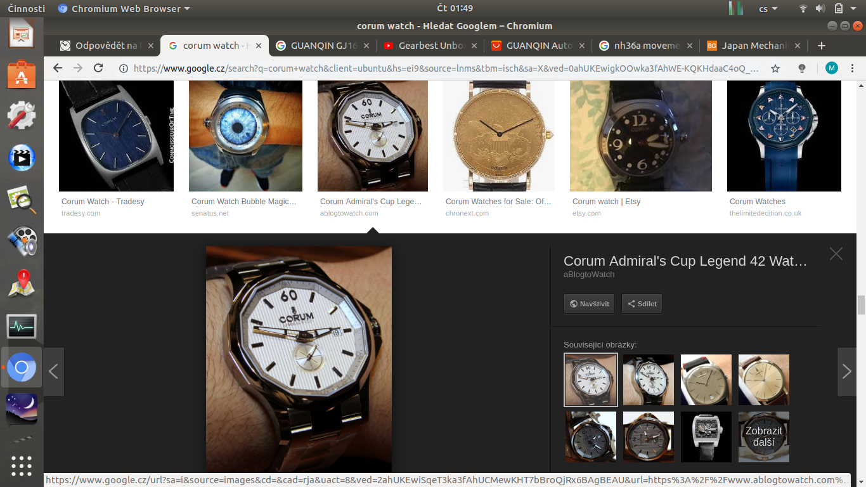Switch to the Odpovědět tab
The image size is (866, 487).
coord(107,46)
